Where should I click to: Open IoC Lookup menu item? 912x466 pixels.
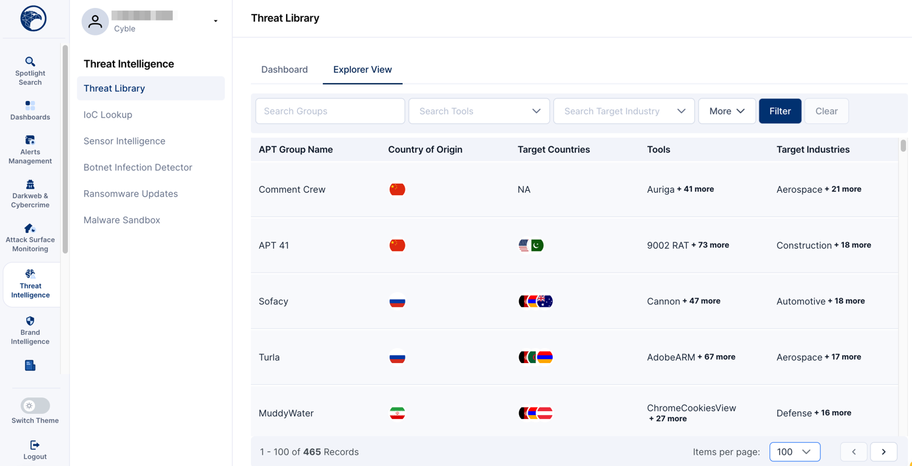pyautogui.click(x=108, y=115)
